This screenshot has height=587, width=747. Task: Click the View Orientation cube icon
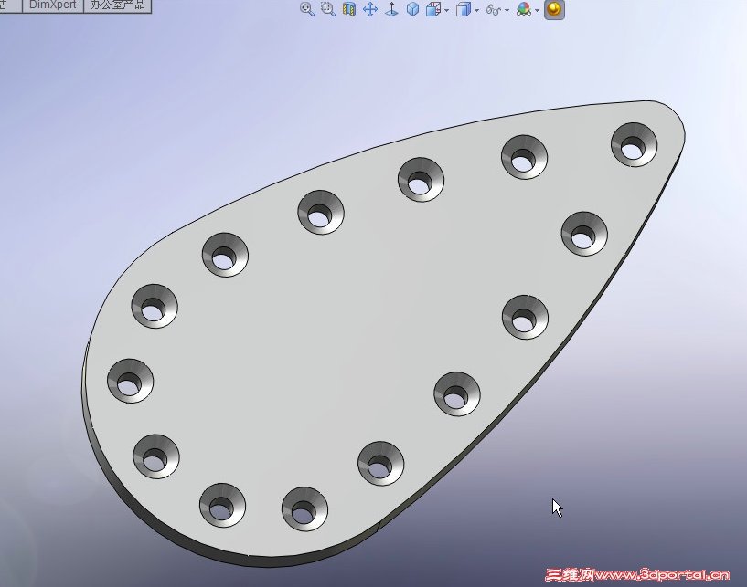pyautogui.click(x=433, y=9)
